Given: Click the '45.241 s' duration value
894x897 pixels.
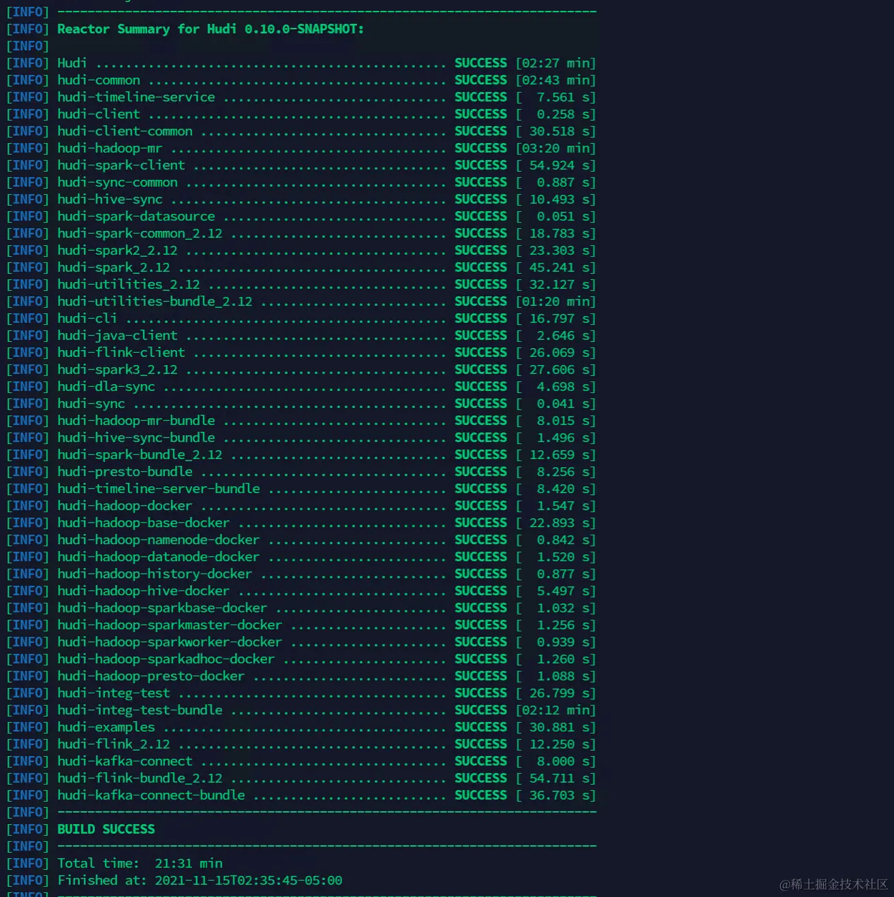Looking at the screenshot, I should pos(559,267).
